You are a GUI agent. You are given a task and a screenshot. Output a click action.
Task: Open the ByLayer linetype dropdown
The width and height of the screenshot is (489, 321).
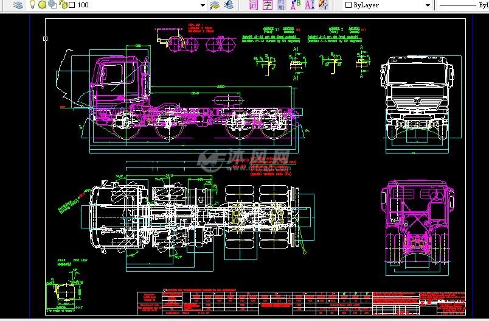[x=462, y=5]
